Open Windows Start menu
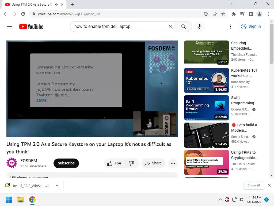 9,200
